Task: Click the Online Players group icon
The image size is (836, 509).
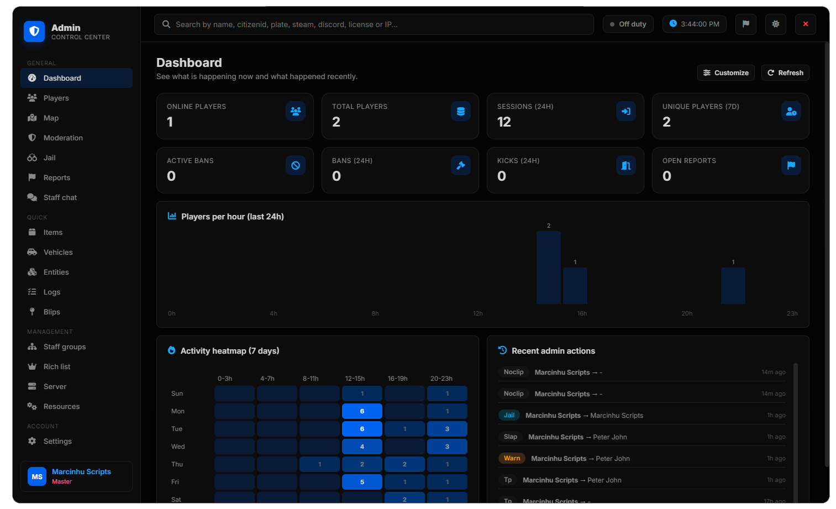Action: [x=296, y=111]
